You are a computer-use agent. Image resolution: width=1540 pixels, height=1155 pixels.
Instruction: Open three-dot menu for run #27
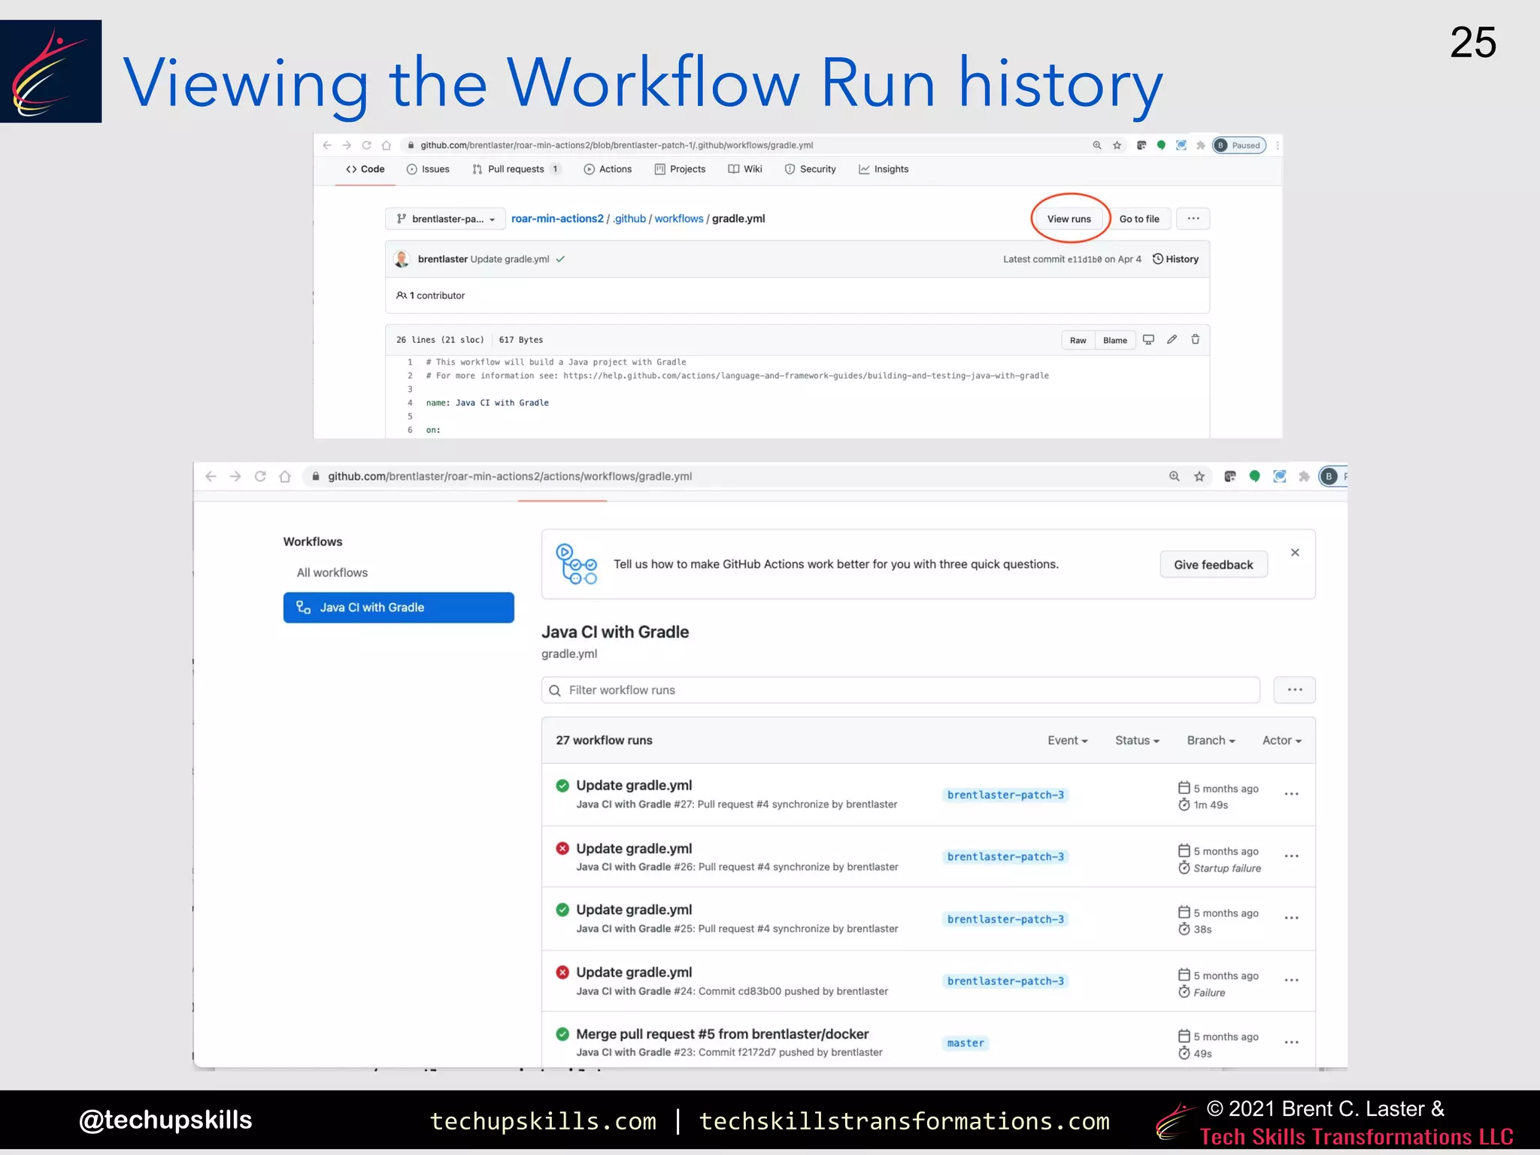(x=1292, y=794)
